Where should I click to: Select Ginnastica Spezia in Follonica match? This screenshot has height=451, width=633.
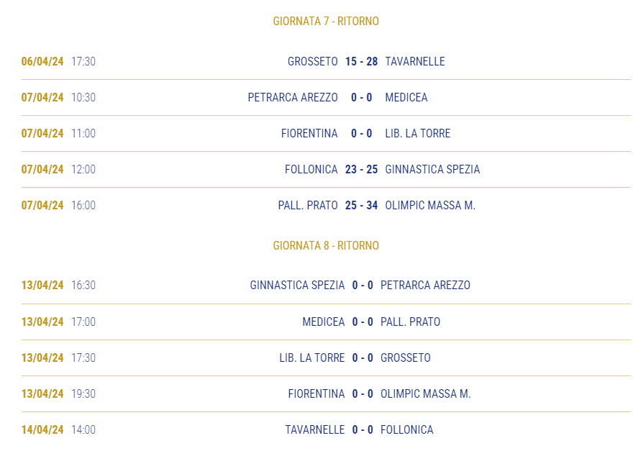click(x=432, y=169)
